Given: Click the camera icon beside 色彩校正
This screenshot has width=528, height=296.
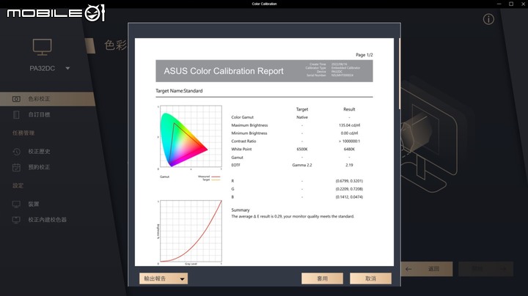Looking at the screenshot, I should click(16, 99).
